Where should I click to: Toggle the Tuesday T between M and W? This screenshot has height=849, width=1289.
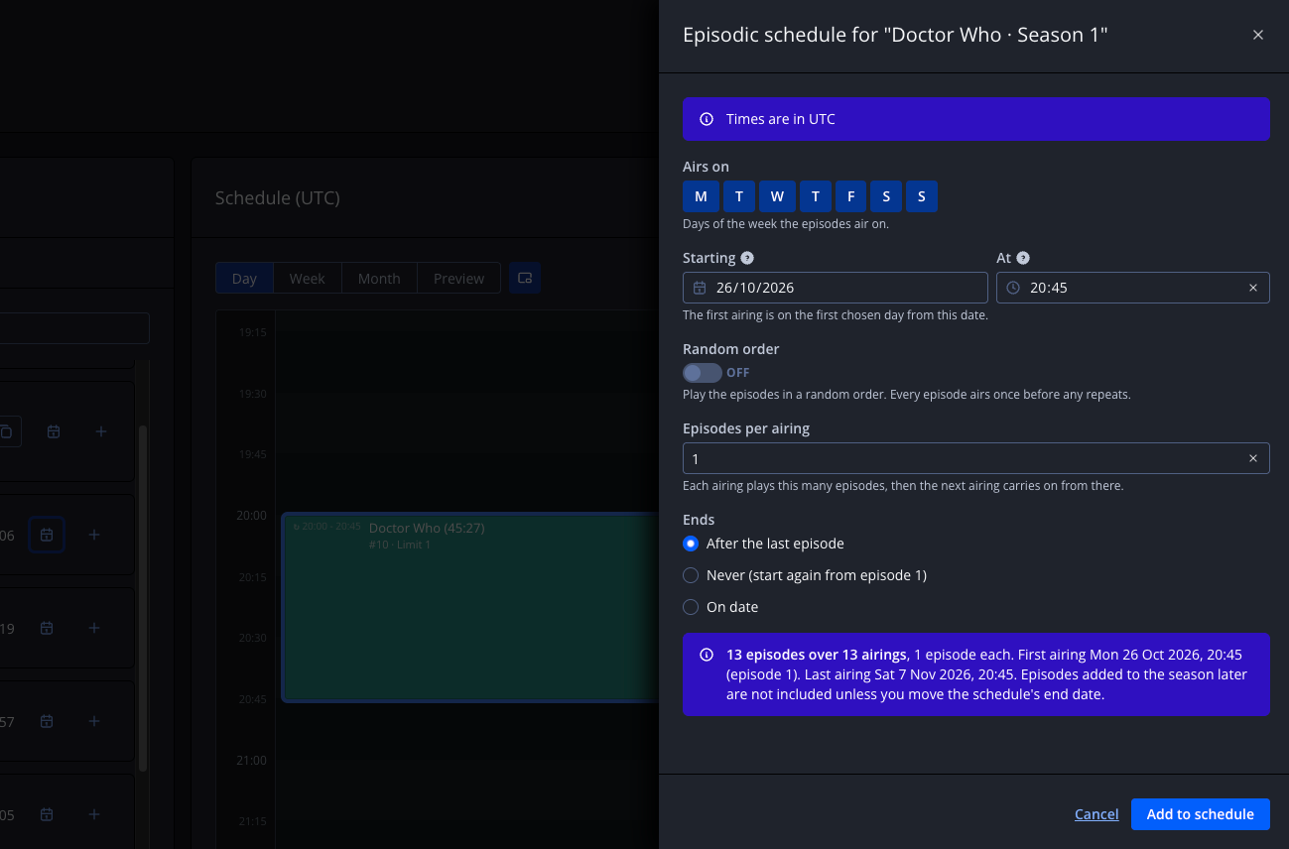pos(739,196)
